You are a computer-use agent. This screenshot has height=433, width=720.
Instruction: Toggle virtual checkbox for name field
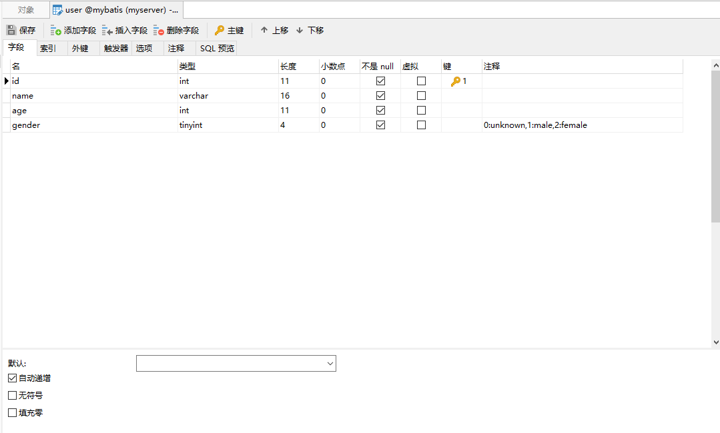[x=421, y=96]
